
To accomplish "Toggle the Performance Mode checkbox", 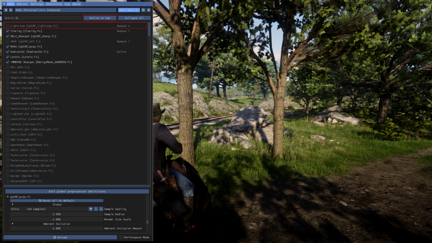I will (x=121, y=238).
